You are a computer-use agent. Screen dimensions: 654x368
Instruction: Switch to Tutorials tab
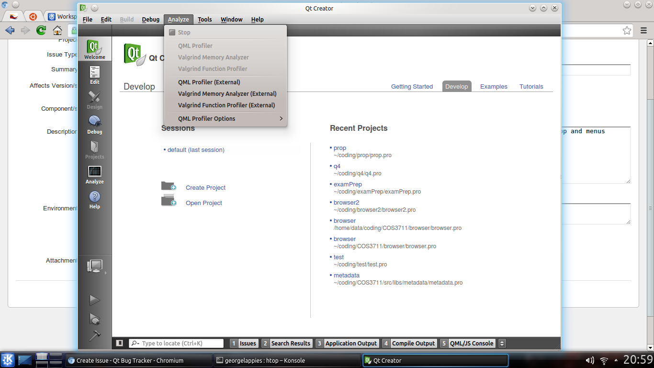point(531,87)
